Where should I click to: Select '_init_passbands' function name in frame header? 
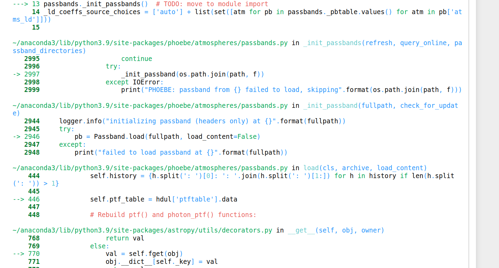332,43
